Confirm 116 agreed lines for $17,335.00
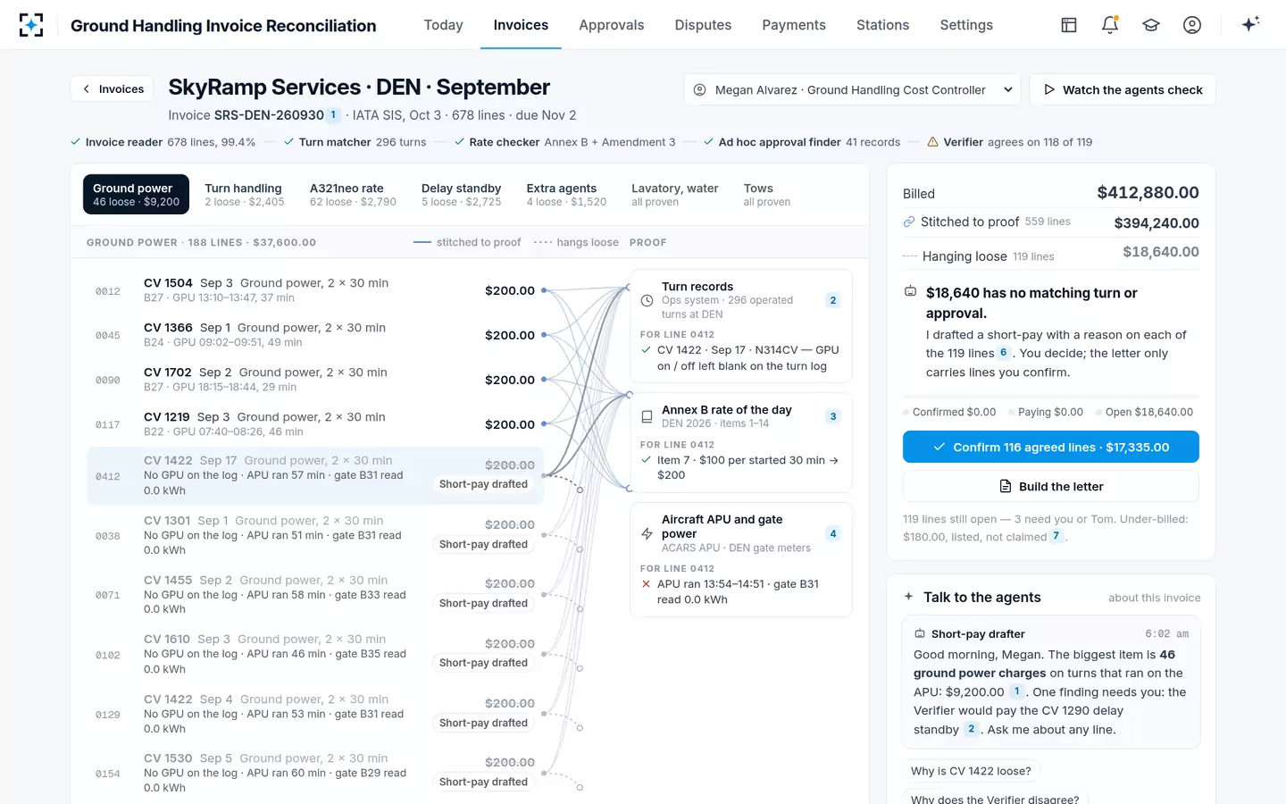The height and width of the screenshot is (804, 1286). [x=1051, y=447]
